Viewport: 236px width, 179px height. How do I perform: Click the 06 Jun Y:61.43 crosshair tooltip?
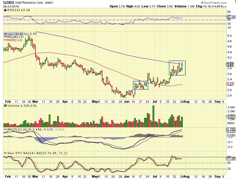coord(14,34)
